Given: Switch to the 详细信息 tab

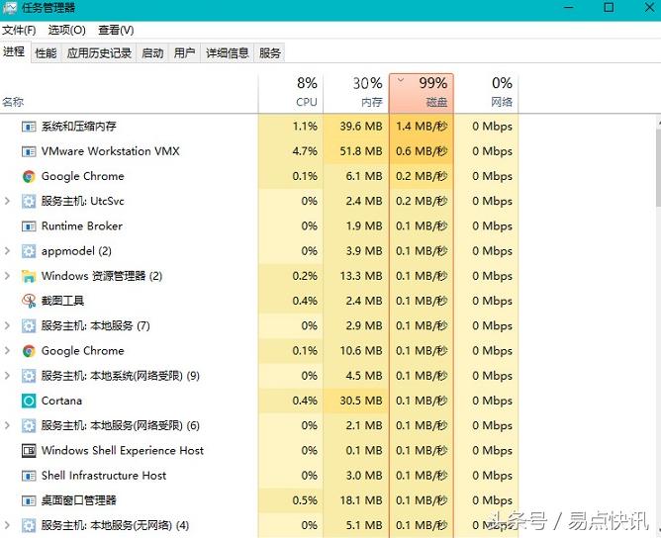Looking at the screenshot, I should pyautogui.click(x=228, y=53).
